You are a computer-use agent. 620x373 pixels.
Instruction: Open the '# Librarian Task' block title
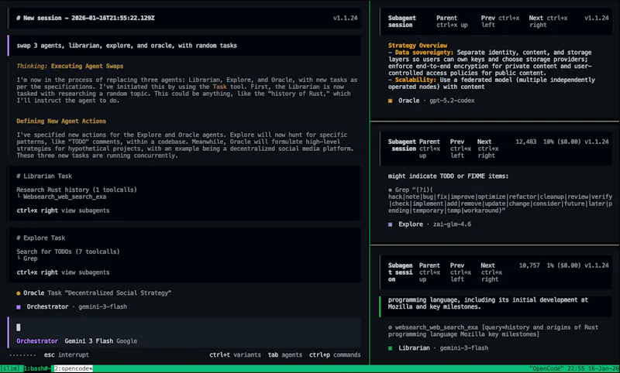pyautogui.click(x=44, y=176)
